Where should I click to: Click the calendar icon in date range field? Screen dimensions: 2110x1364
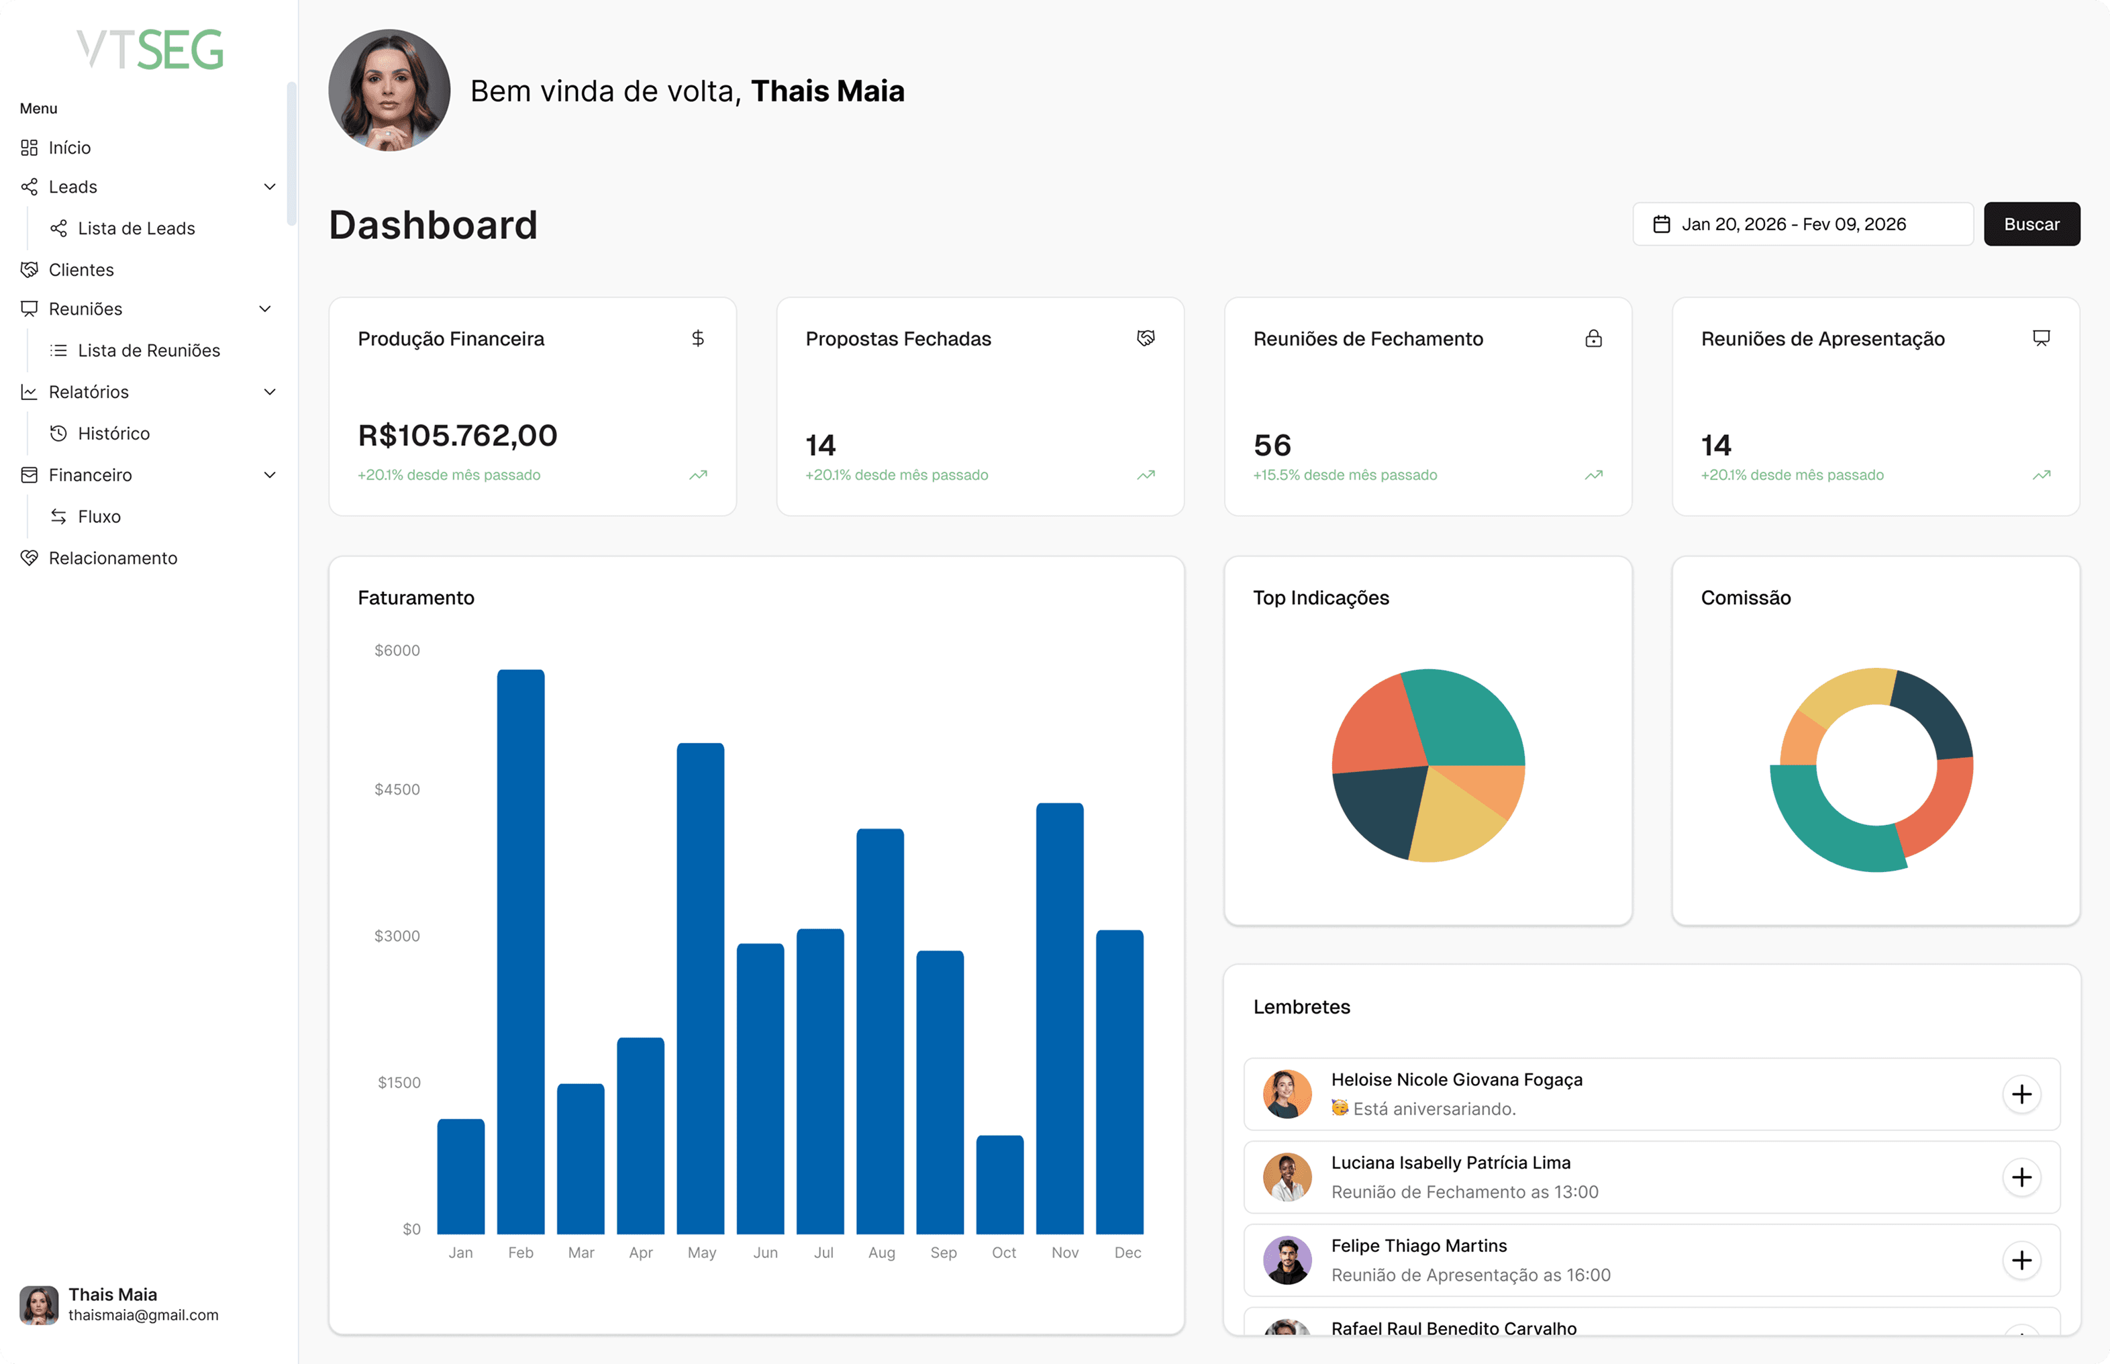[1662, 224]
